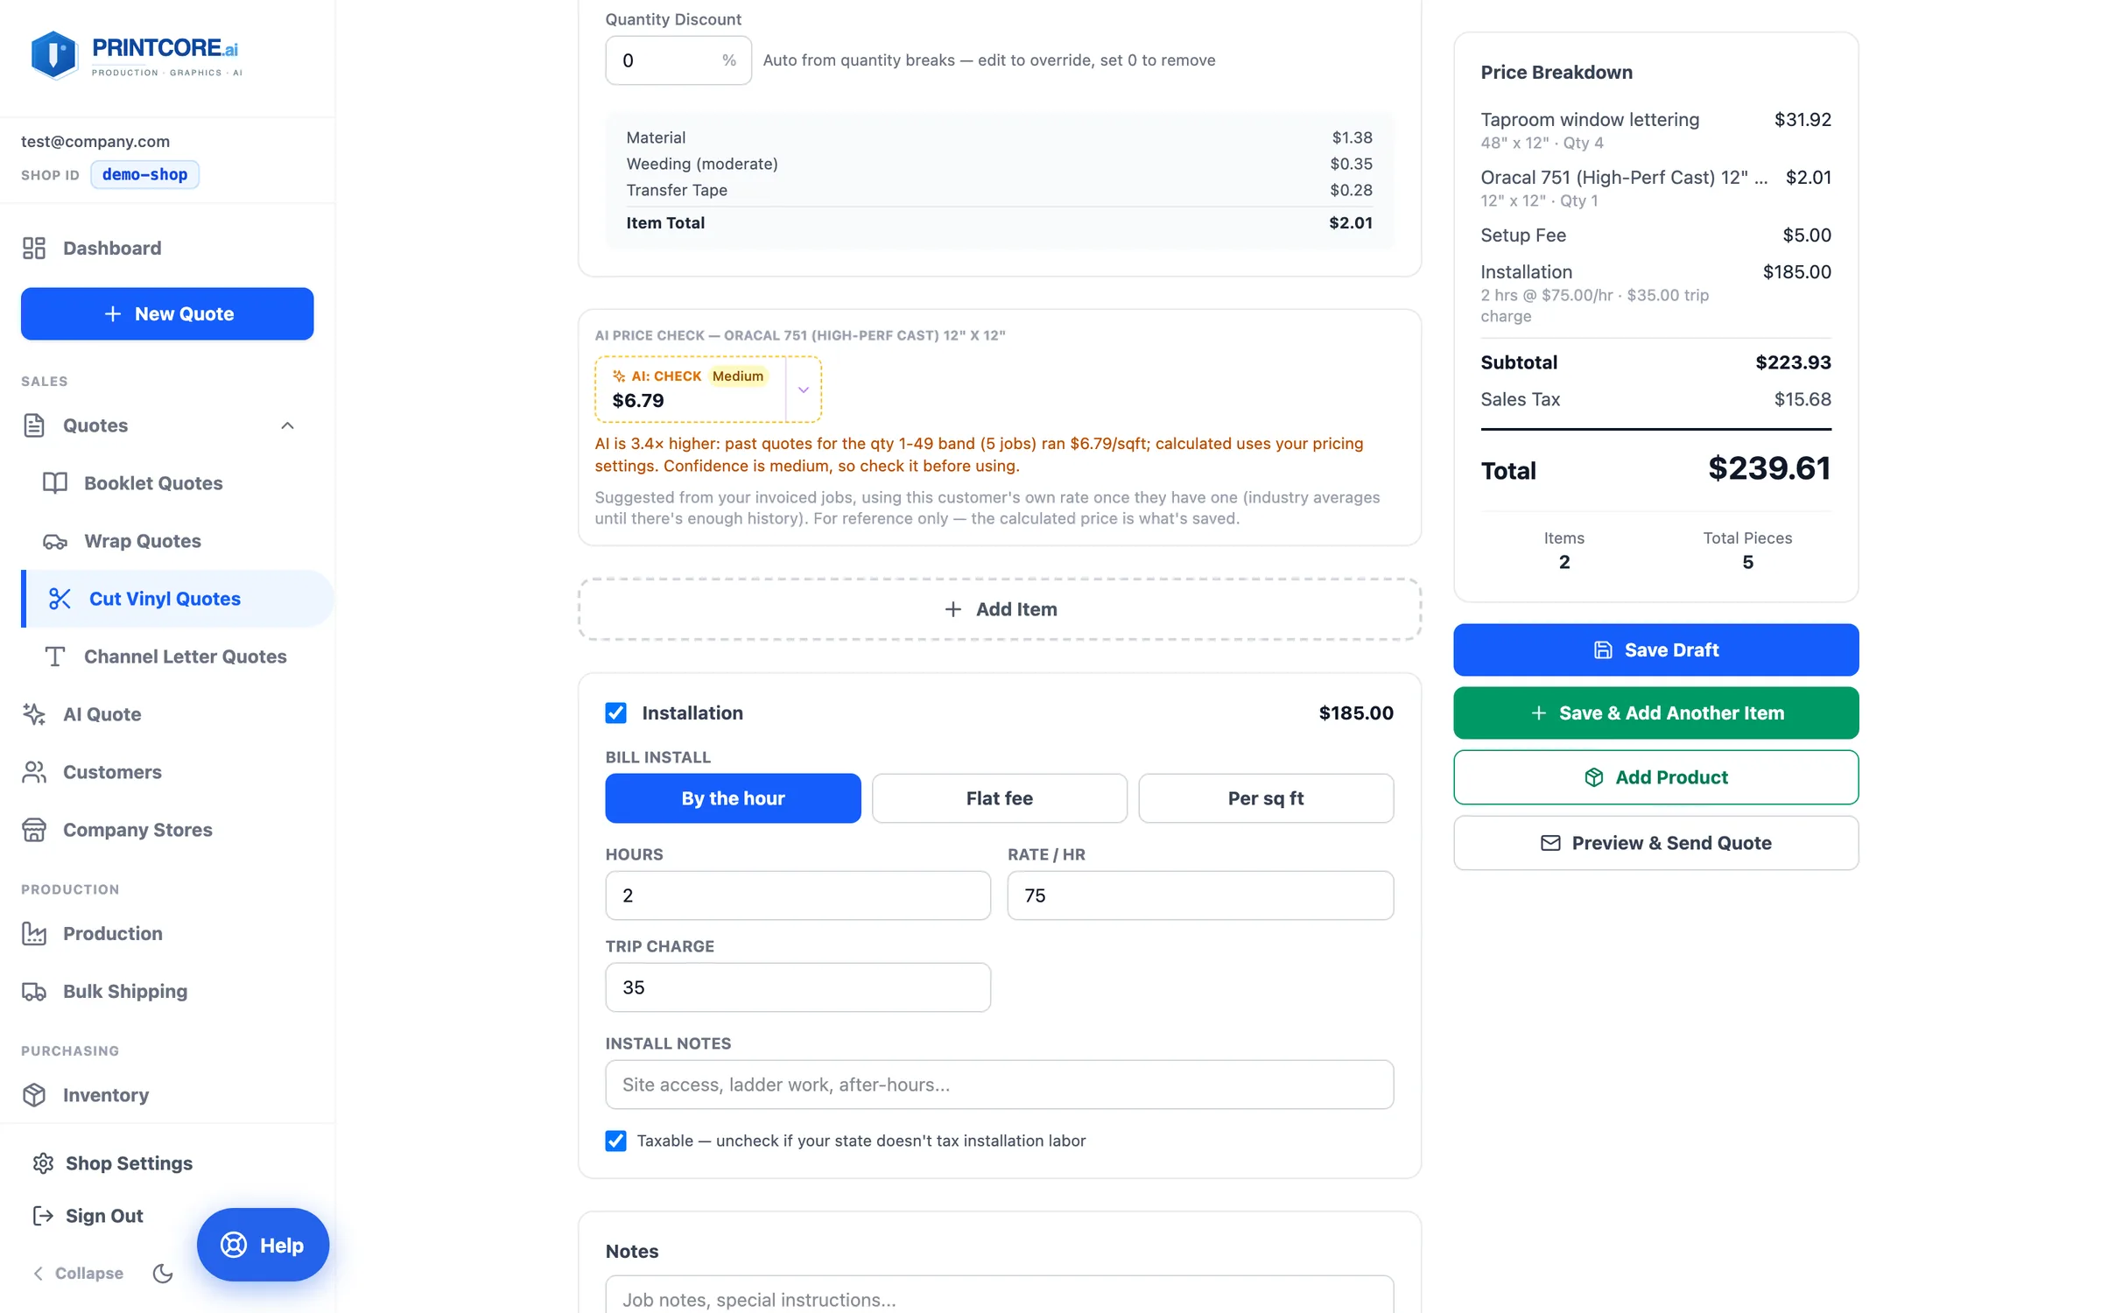
Task: Click the Add Item dashed button
Action: 999,609
